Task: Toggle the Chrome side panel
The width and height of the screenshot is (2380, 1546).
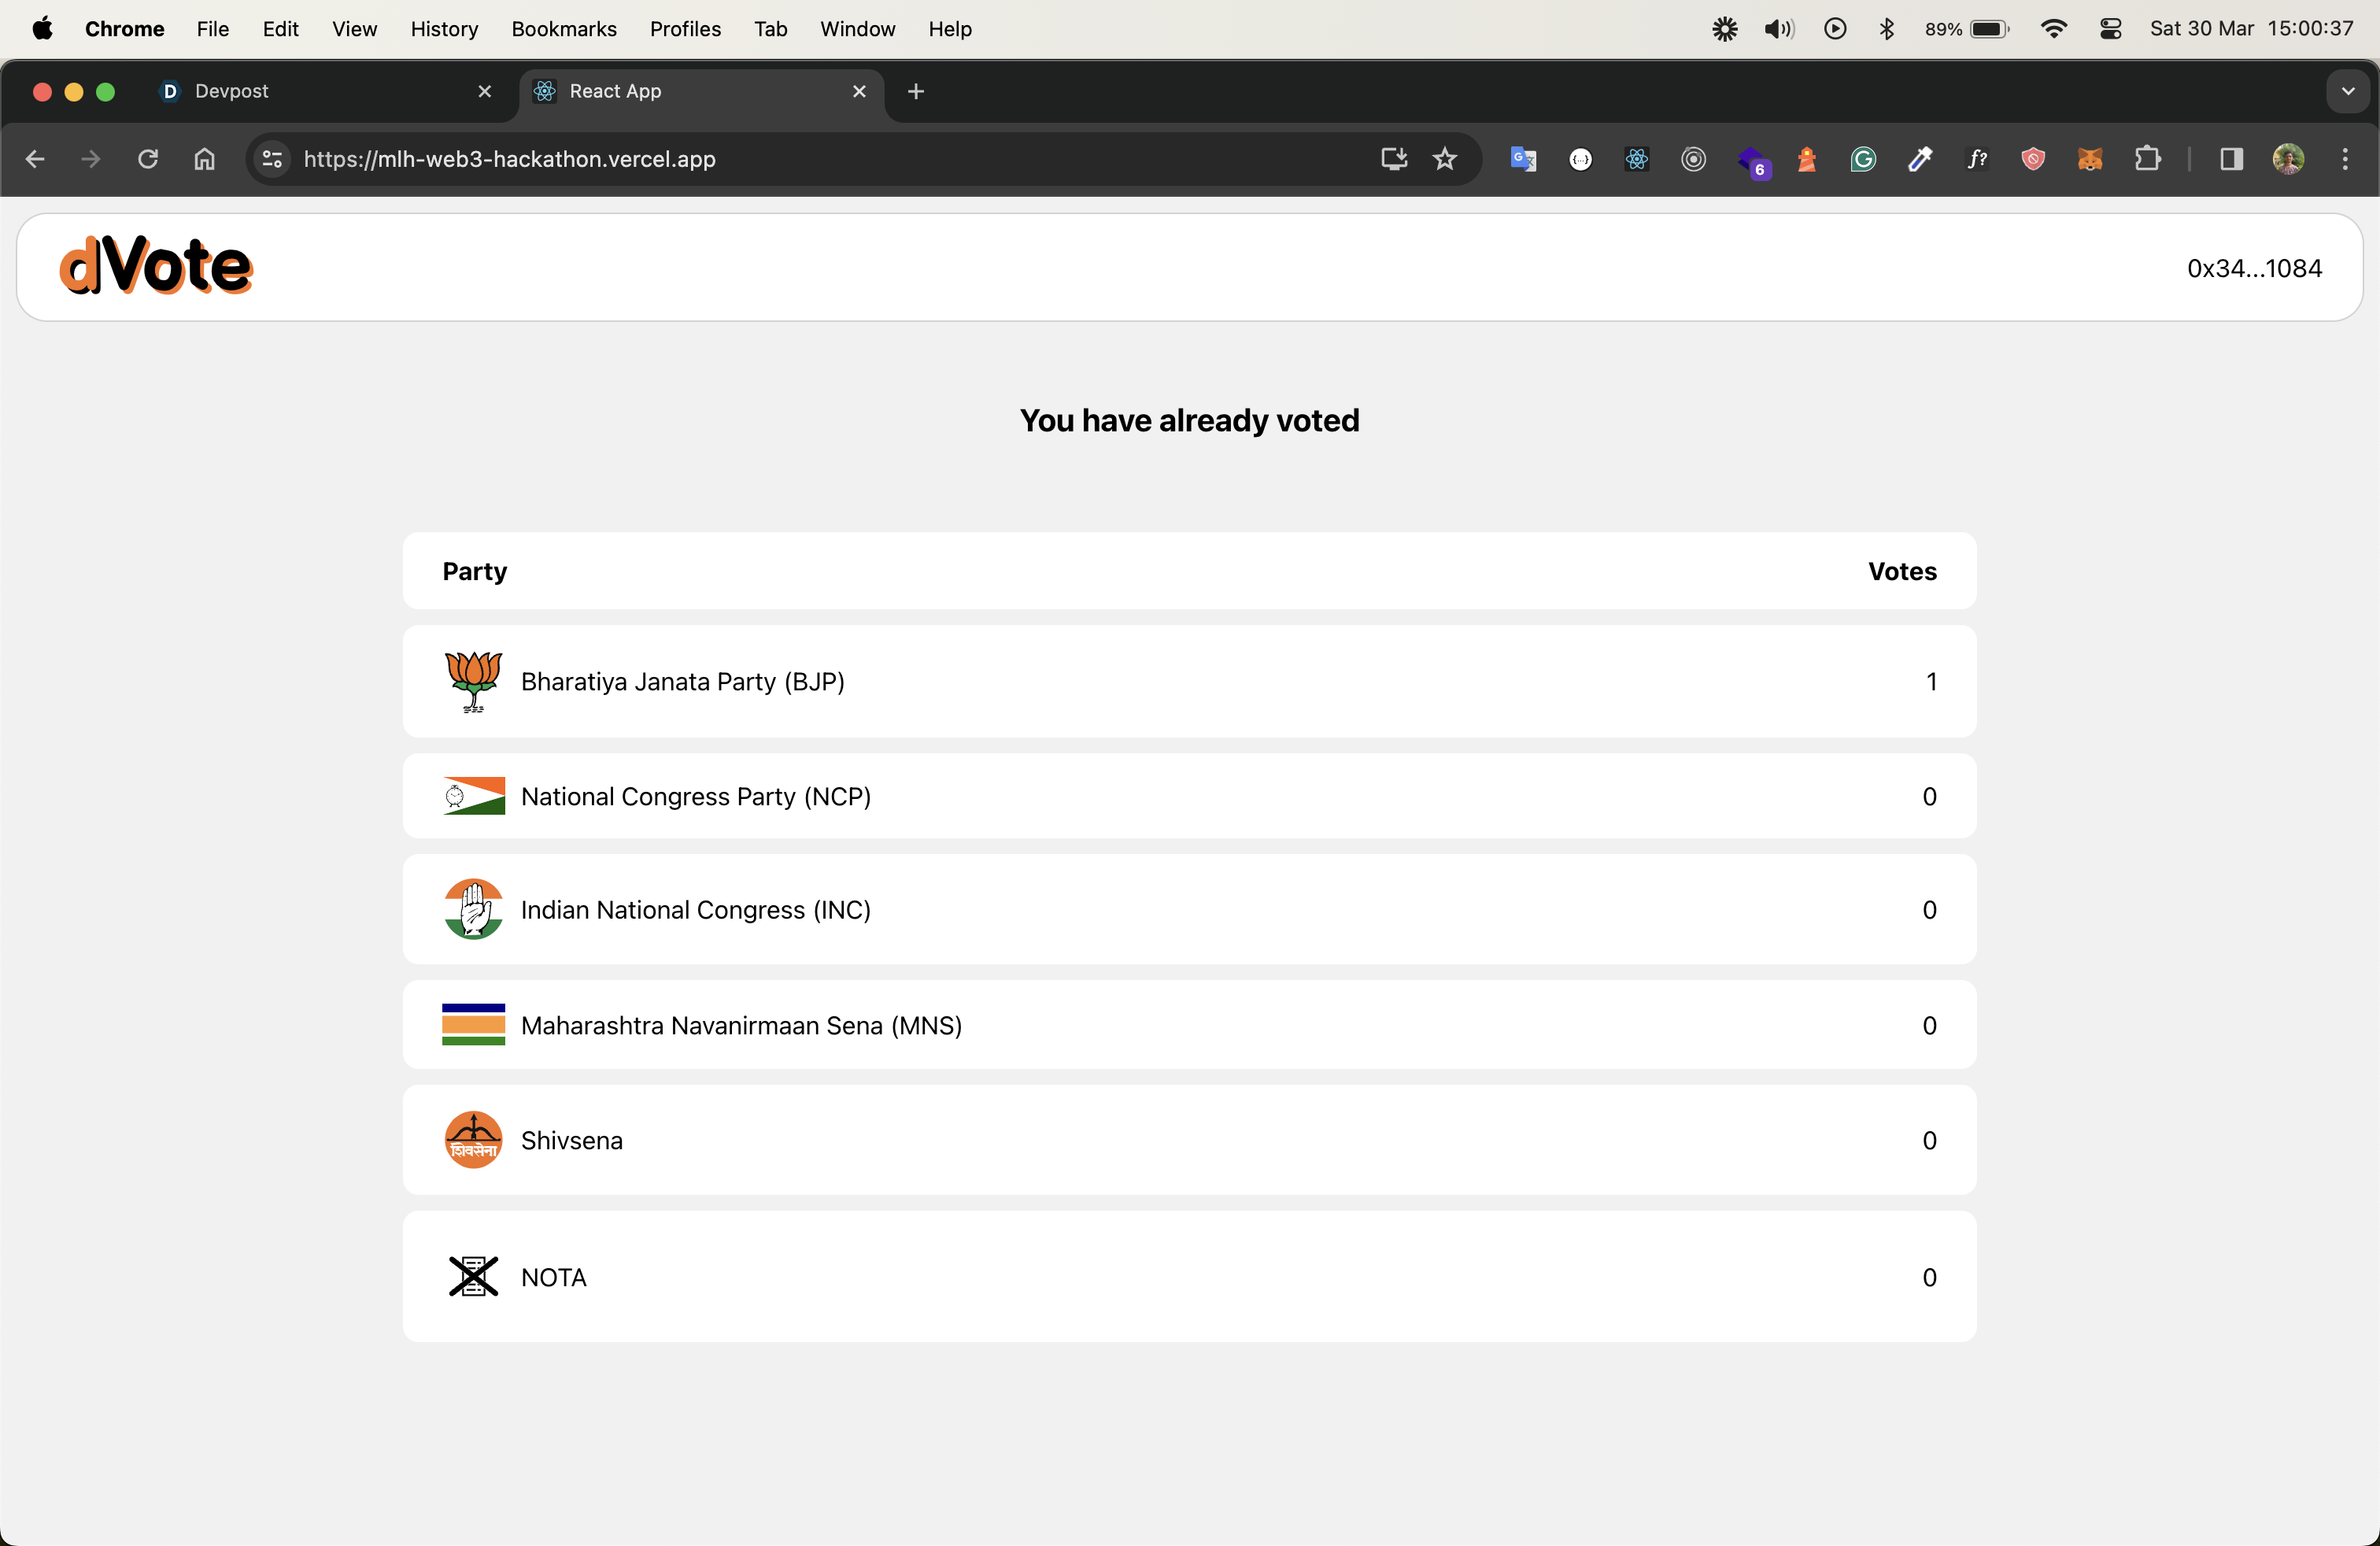Action: (2232, 159)
